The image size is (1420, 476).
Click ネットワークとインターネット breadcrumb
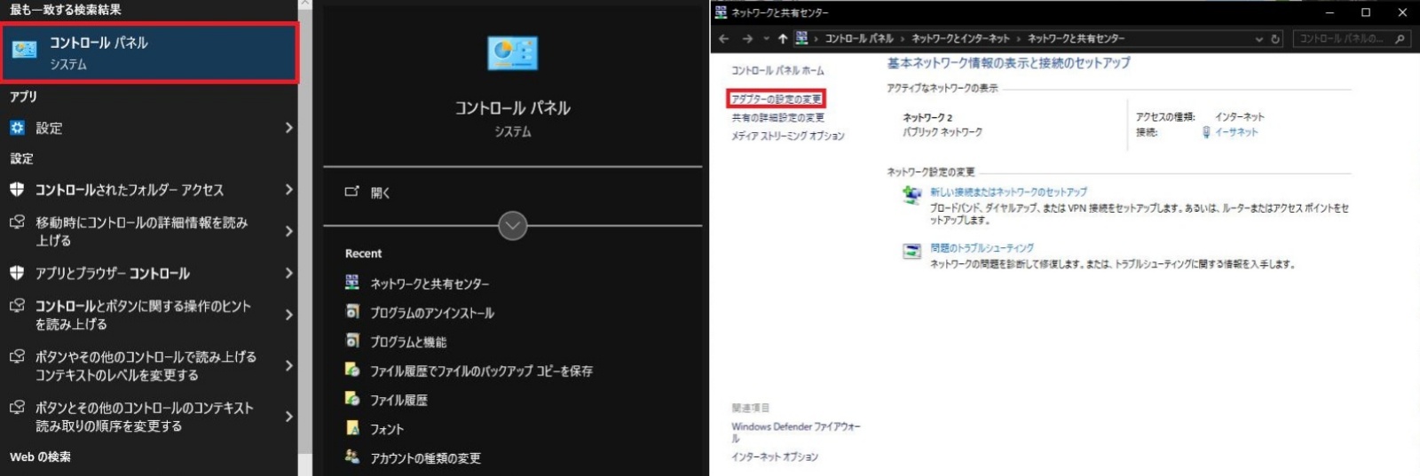coord(960,39)
